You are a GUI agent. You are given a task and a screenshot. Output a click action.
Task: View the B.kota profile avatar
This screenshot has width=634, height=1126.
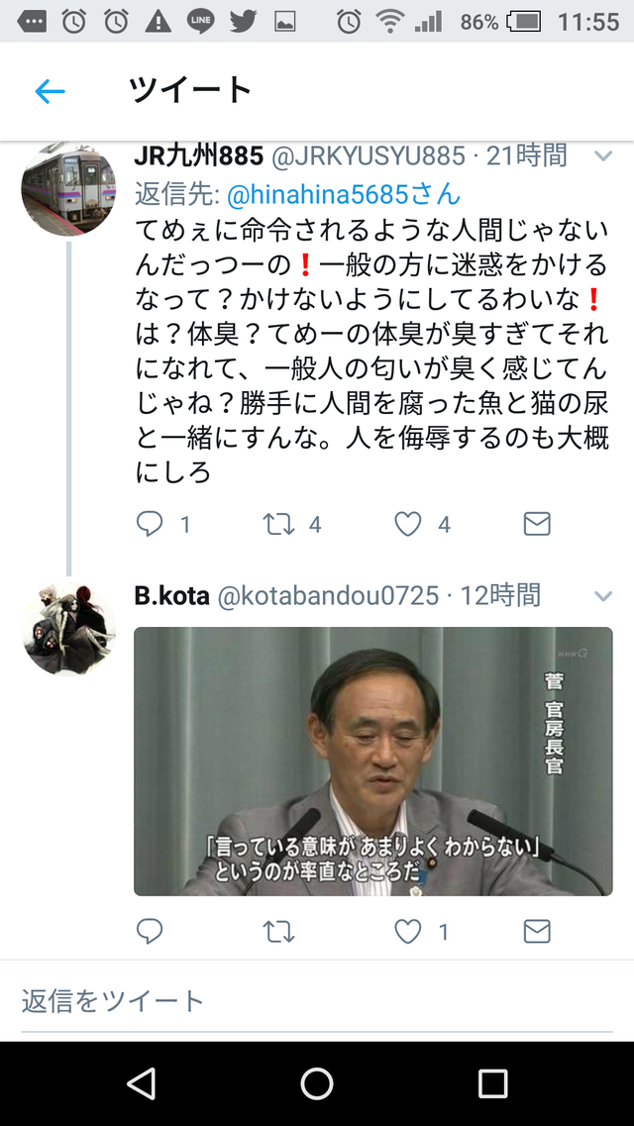[x=68, y=629]
